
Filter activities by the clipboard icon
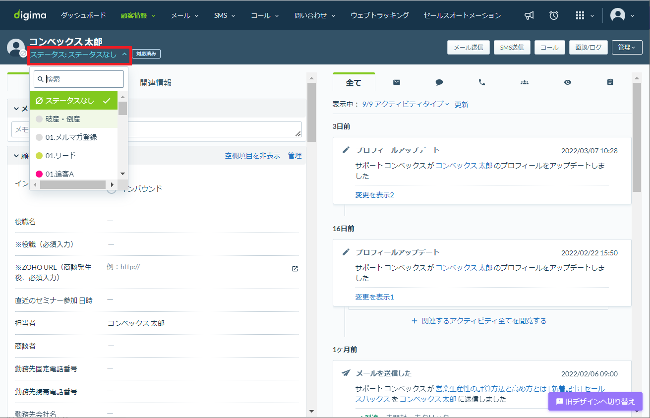click(x=610, y=82)
